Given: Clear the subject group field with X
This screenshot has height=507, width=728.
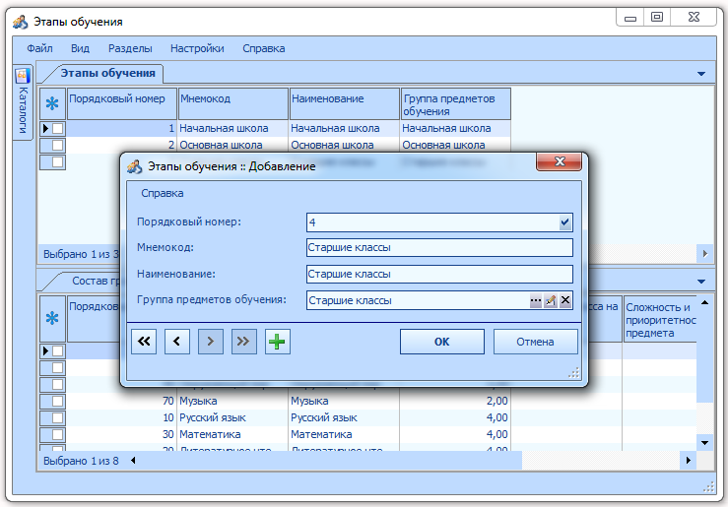Looking at the screenshot, I should coord(565,300).
